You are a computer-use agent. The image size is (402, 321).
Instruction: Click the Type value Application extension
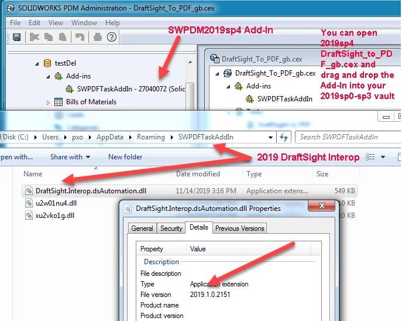point(219,284)
